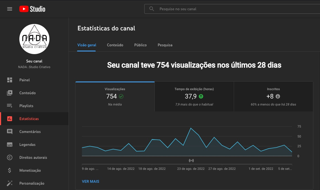This screenshot has height=190, width=320.
Task: Open the Pesquisa statistics tab
Action: point(165,45)
